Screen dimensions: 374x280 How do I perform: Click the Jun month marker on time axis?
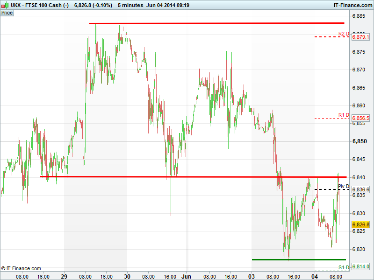point(186,276)
